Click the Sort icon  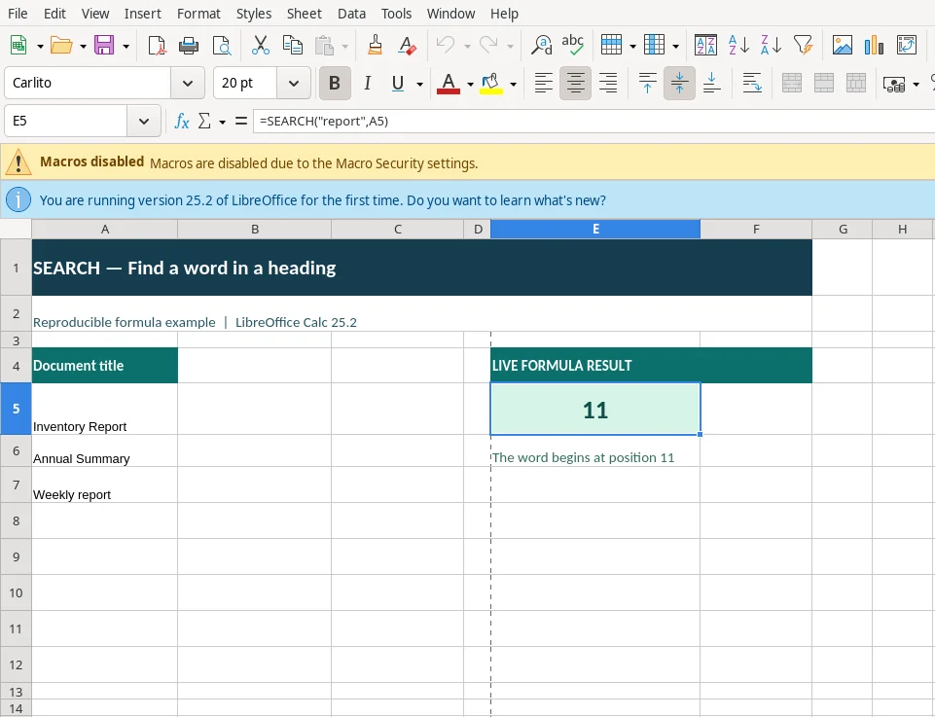(706, 46)
